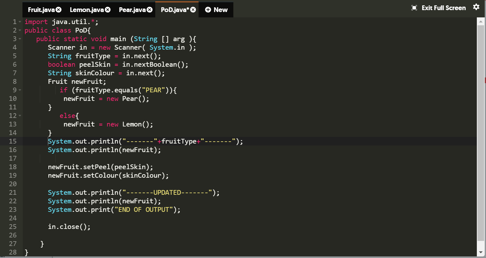Click the 'else' keyword on line 12
The height and width of the screenshot is (258, 486).
67,116
